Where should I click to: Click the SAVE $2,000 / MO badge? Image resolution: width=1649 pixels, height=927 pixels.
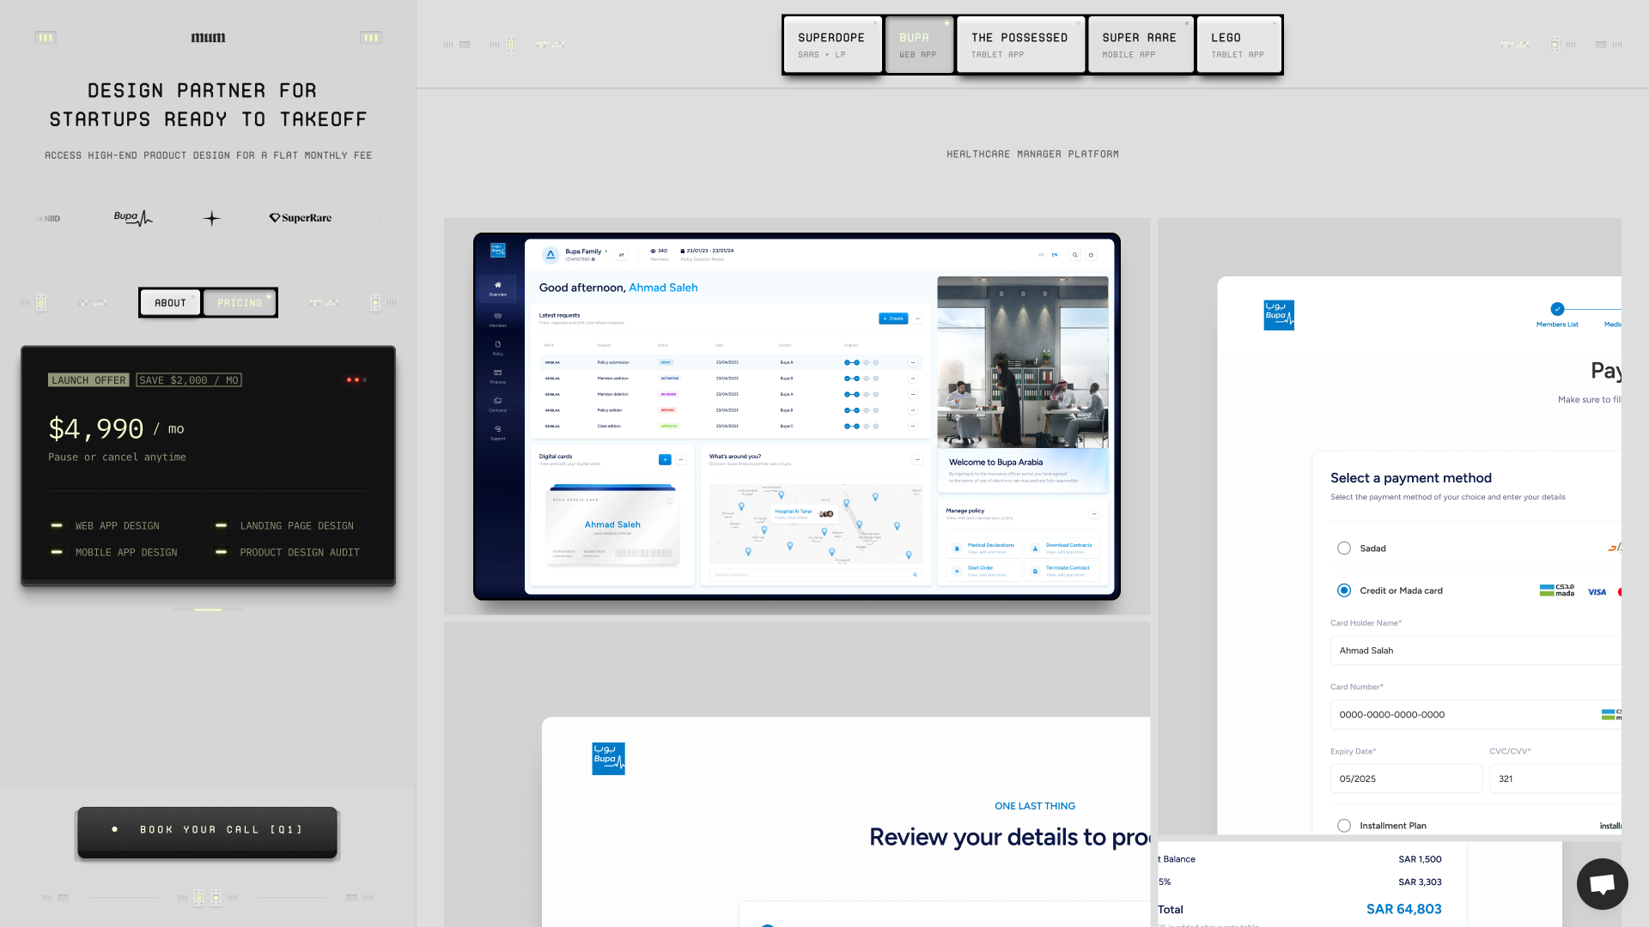(189, 380)
